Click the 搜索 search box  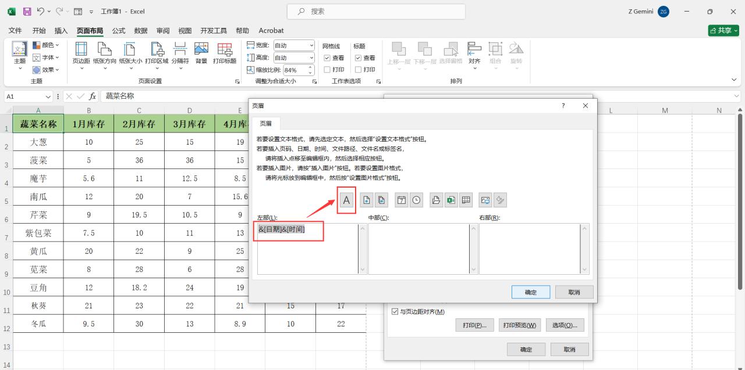(376, 12)
